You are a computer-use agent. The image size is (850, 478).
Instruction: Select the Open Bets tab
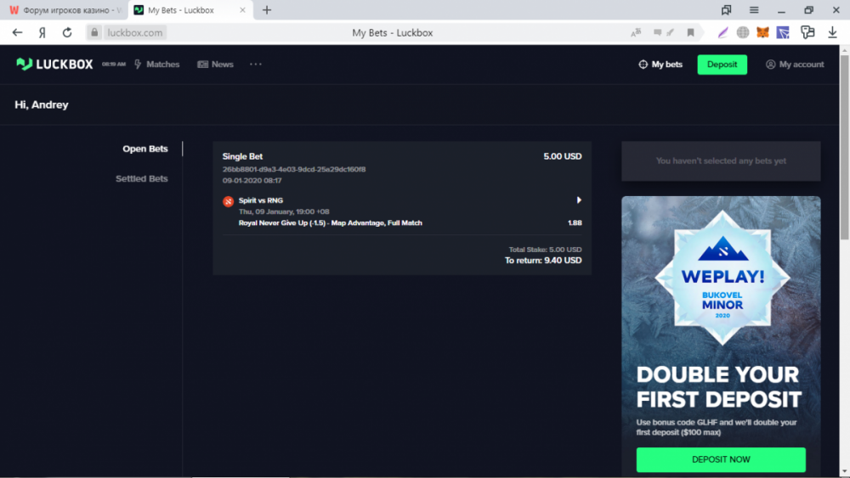[x=144, y=149]
